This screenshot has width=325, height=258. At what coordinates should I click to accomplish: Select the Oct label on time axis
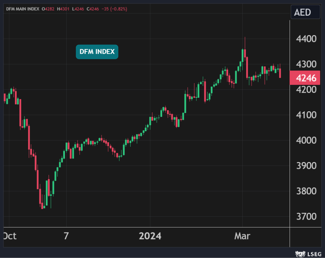10,236
